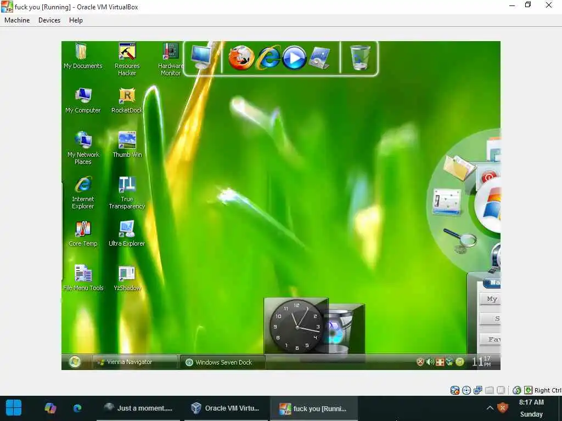The image size is (562, 421).
Task: Click the red power button in circular navigator
Action: tap(489, 177)
